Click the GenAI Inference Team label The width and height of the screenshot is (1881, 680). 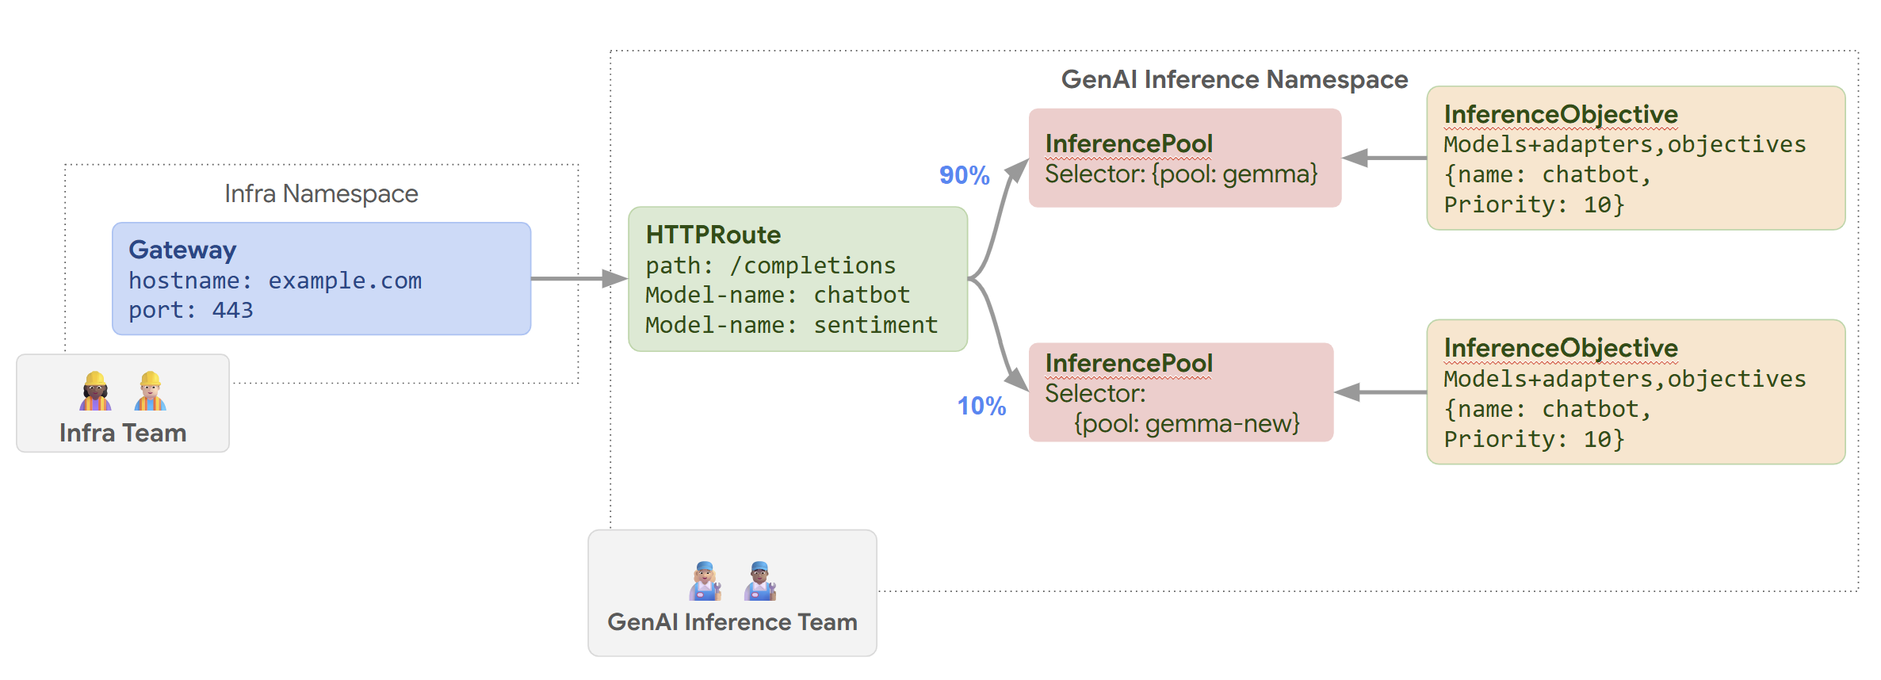point(732,622)
